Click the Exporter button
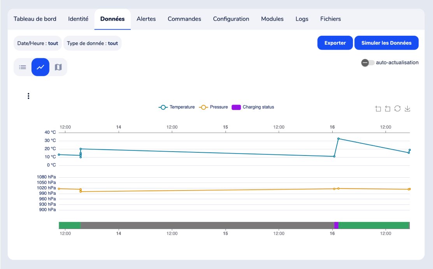The image size is (433, 269). 335,43
